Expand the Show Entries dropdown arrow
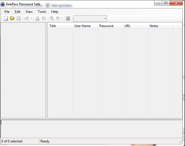The image size is (185, 146). click(61, 18)
